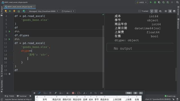Click the green Run button in top toolbar
Screen dimensions: 180x101
coord(151,2)
